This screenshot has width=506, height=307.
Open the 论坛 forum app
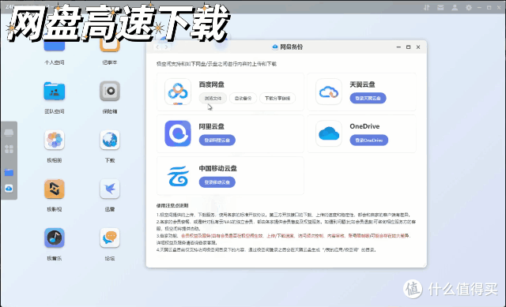(110, 238)
